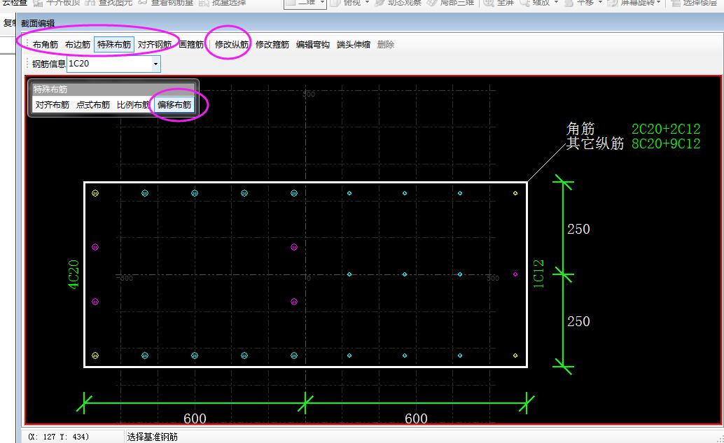Choose the 对齐钢筋 align rebar tool
The image size is (724, 443).
click(155, 45)
